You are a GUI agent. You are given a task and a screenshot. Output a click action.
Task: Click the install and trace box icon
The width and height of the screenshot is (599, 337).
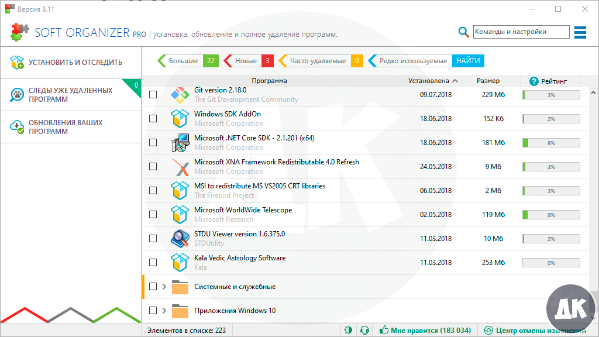coord(17,62)
